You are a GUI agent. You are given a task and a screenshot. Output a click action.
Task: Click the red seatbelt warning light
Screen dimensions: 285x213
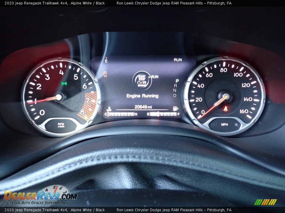pos(226,109)
